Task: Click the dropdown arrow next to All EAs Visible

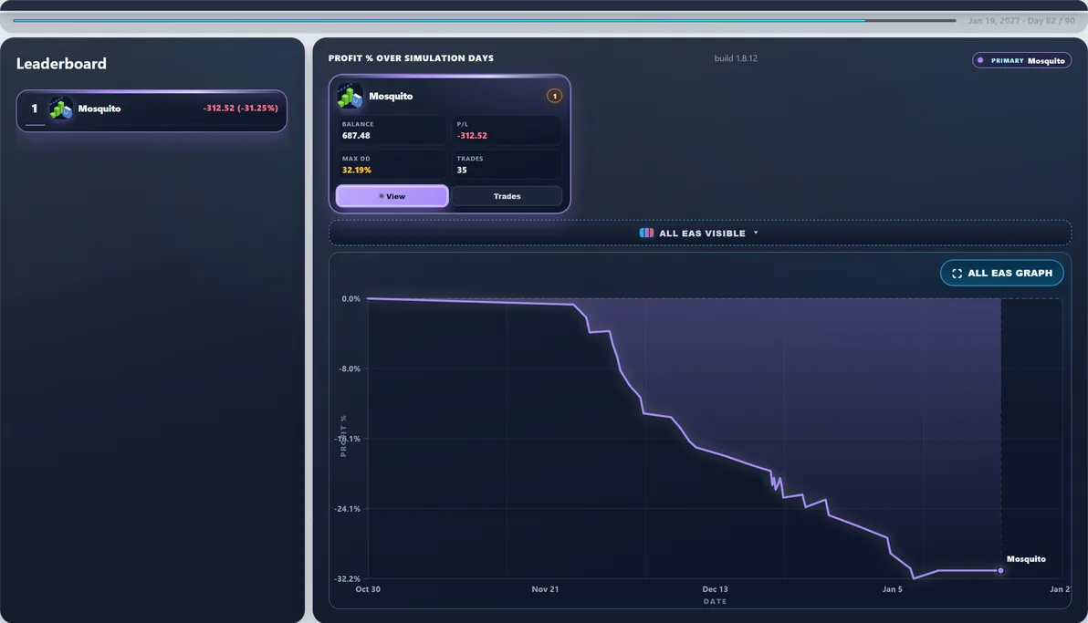Action: click(756, 234)
